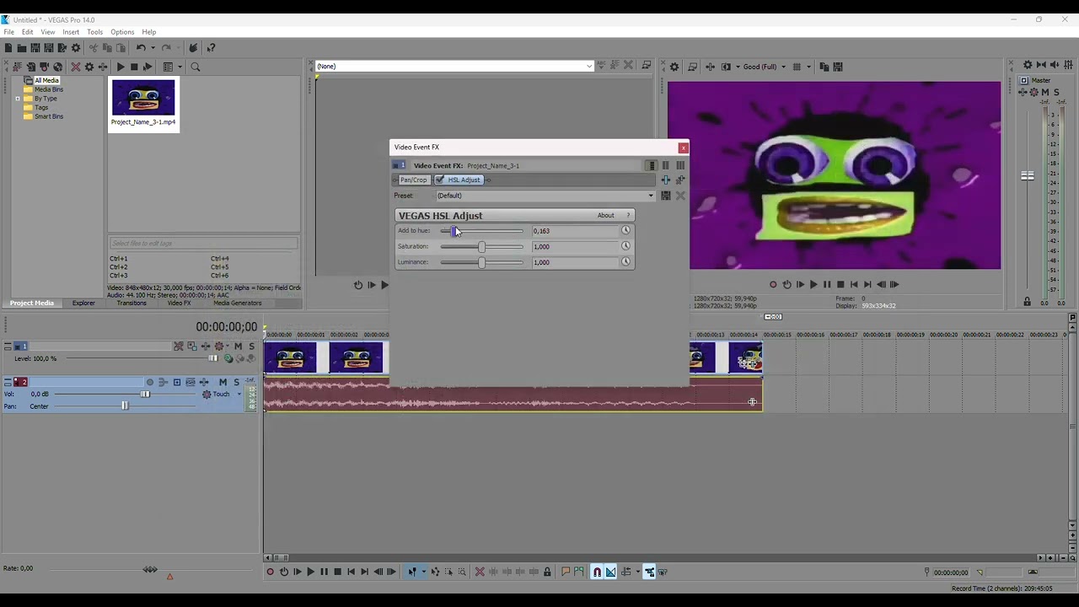The width and height of the screenshot is (1079, 607).
Task: Open the overlays grid dropdown arrow in preview
Action: pyautogui.click(x=808, y=67)
